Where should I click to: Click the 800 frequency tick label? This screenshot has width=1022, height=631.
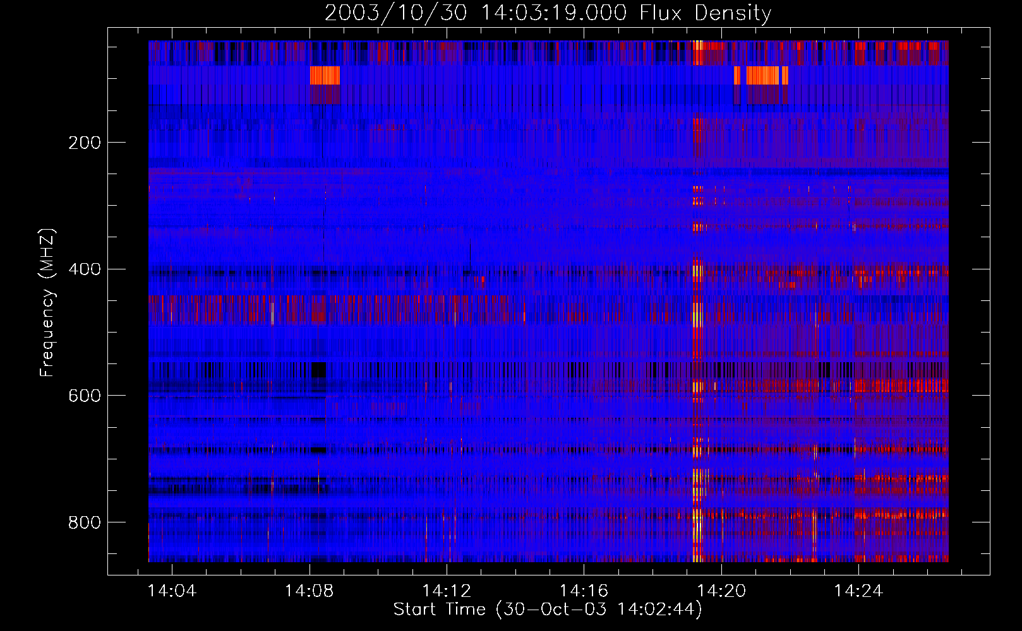[x=85, y=522]
